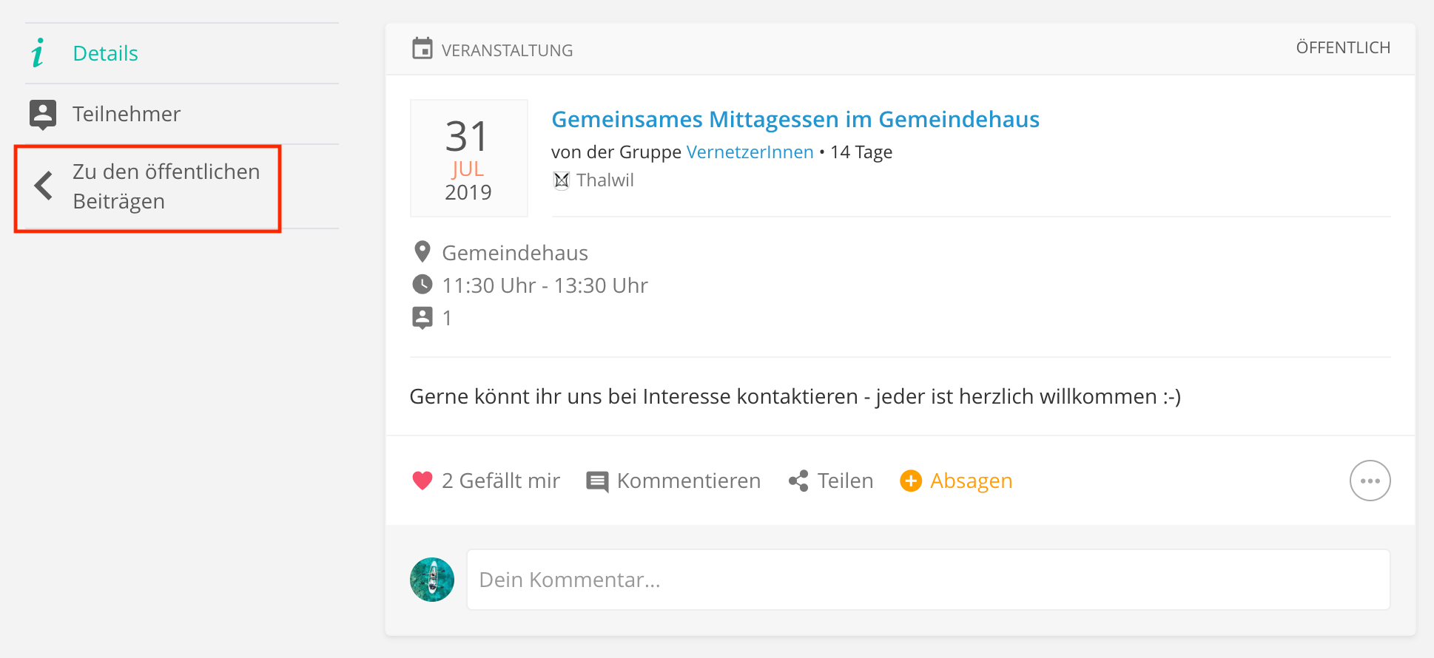Click the orange plus Absagen icon
This screenshot has width=1434, height=658.
click(x=911, y=481)
